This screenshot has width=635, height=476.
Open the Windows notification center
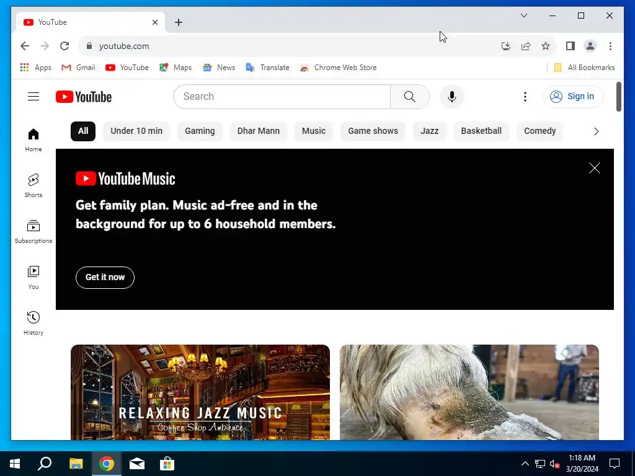[615, 464]
